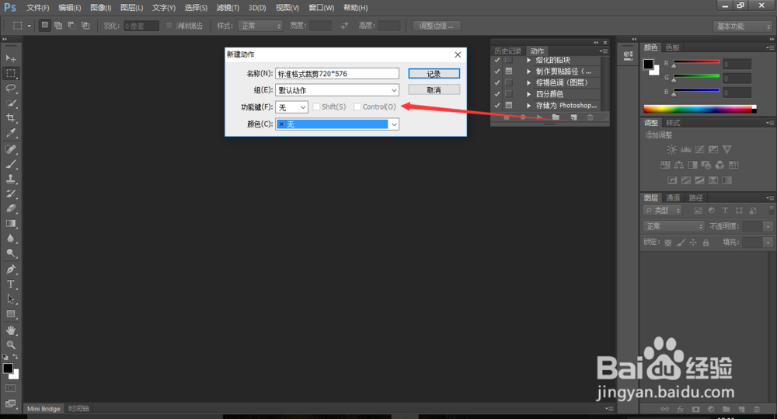777x419 pixels.
Task: Select the Pen tool
Action: click(10, 269)
